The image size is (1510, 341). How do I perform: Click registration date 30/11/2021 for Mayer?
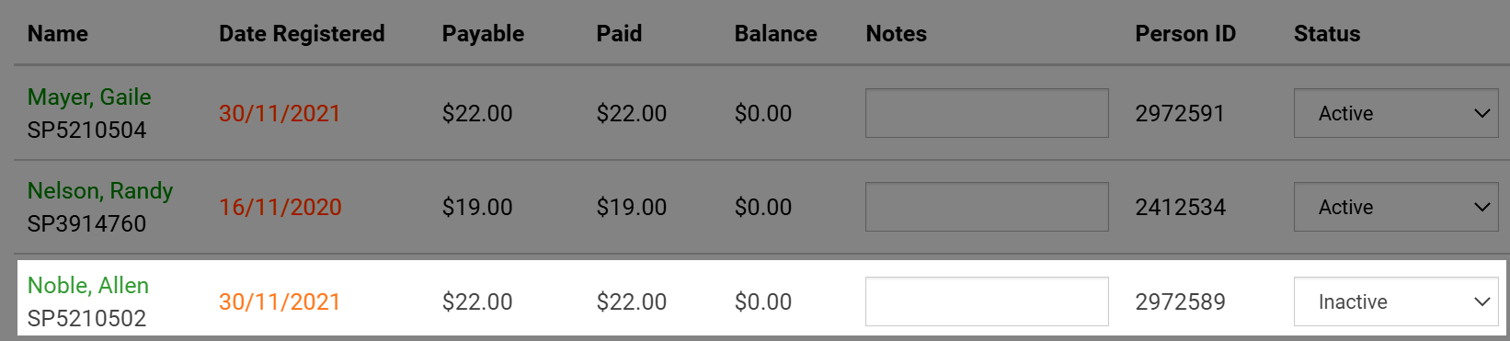click(x=280, y=113)
